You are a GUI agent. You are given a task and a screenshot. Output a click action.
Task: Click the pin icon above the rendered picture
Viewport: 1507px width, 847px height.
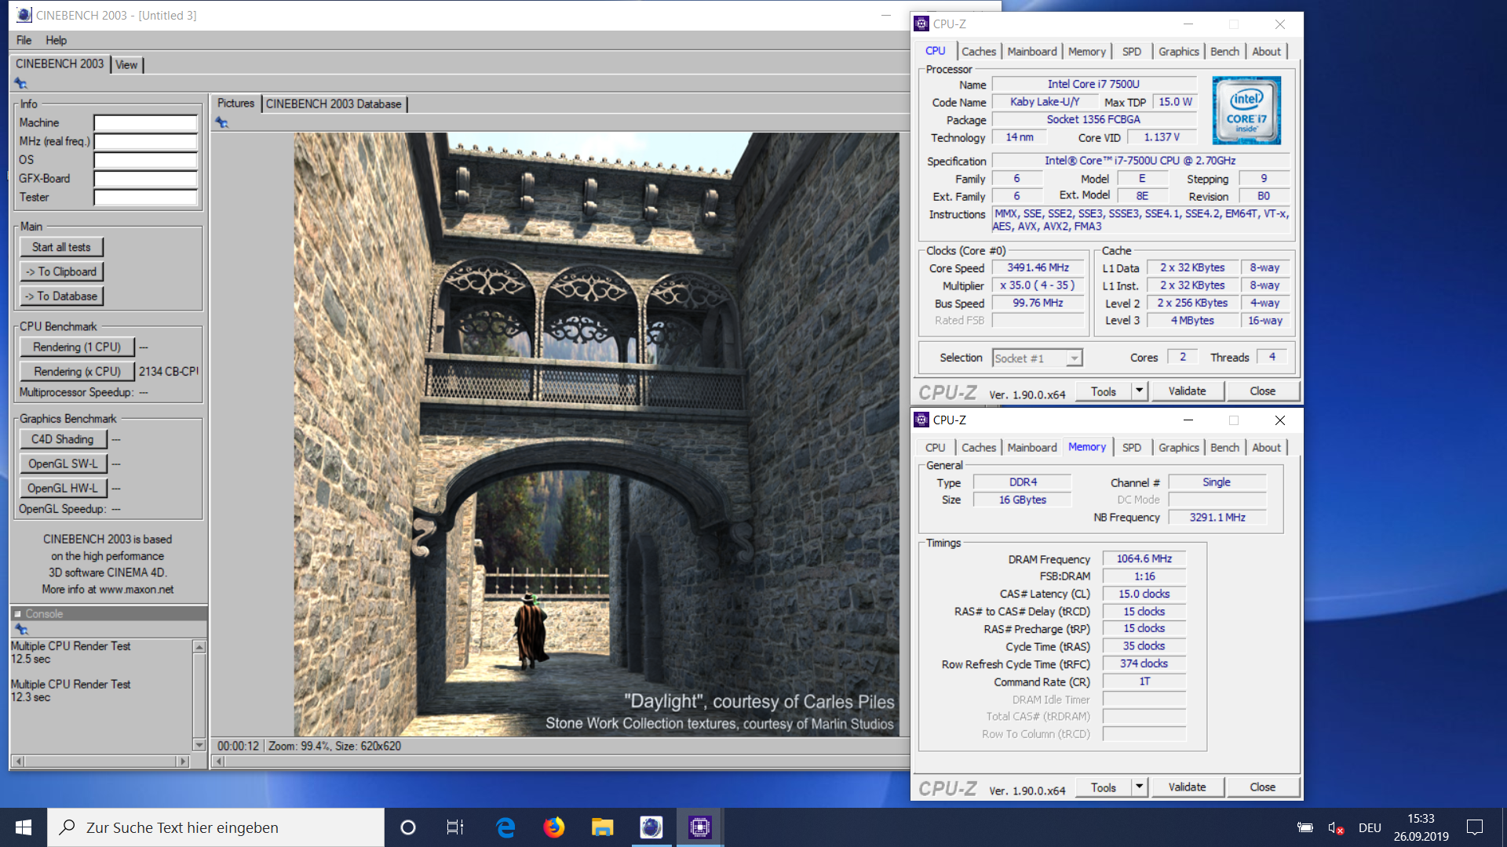pyautogui.click(x=222, y=122)
